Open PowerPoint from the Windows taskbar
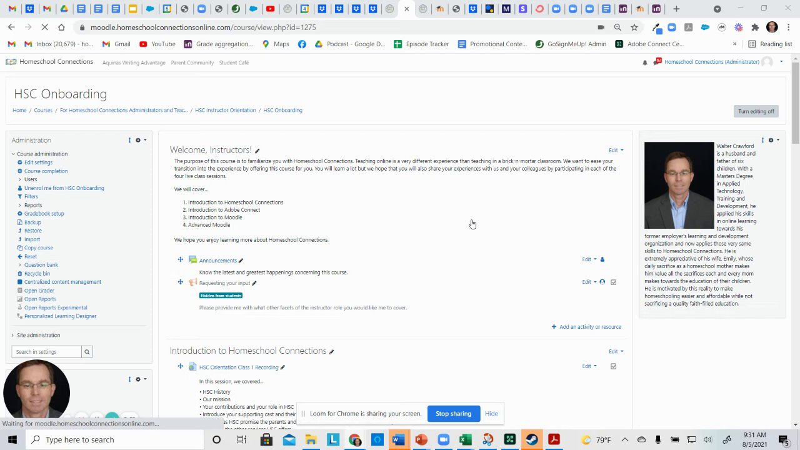This screenshot has width=800, height=450. (x=421, y=439)
